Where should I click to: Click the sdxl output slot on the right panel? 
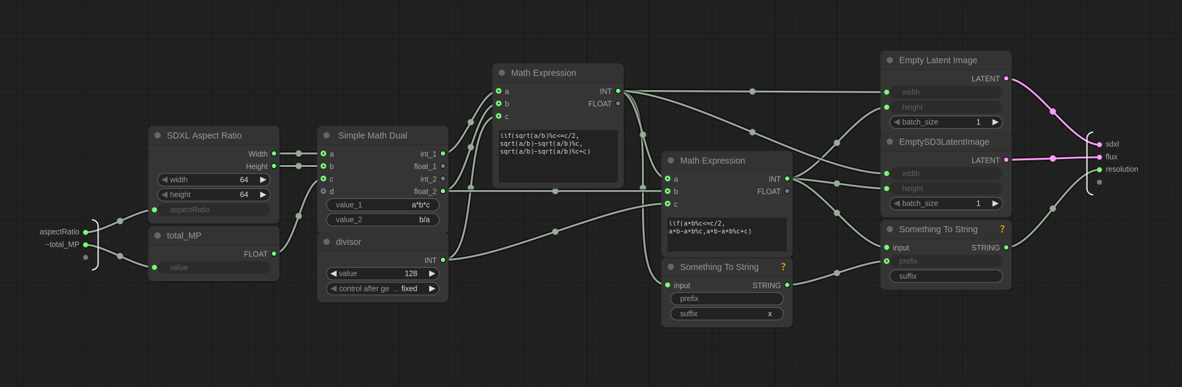point(1099,145)
